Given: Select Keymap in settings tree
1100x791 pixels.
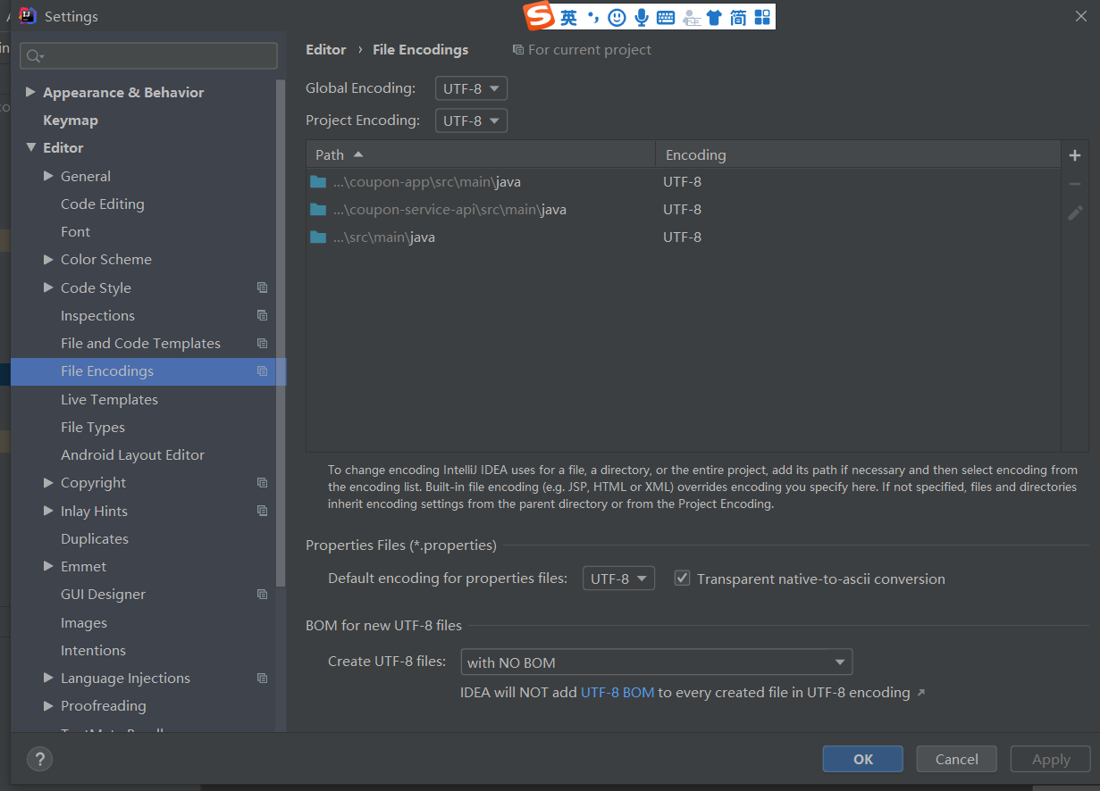Looking at the screenshot, I should tap(71, 120).
